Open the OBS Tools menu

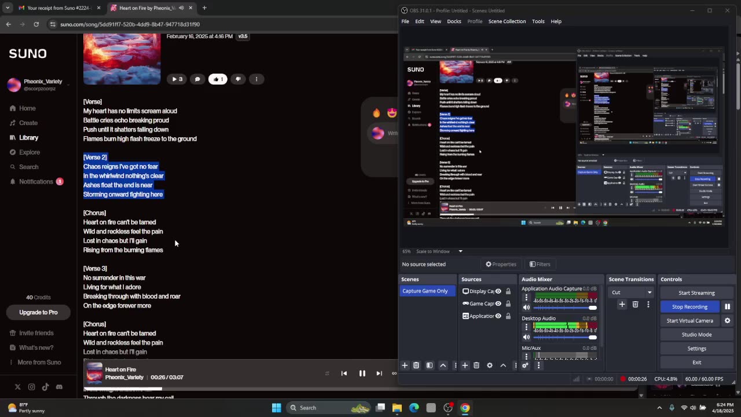[x=538, y=21]
